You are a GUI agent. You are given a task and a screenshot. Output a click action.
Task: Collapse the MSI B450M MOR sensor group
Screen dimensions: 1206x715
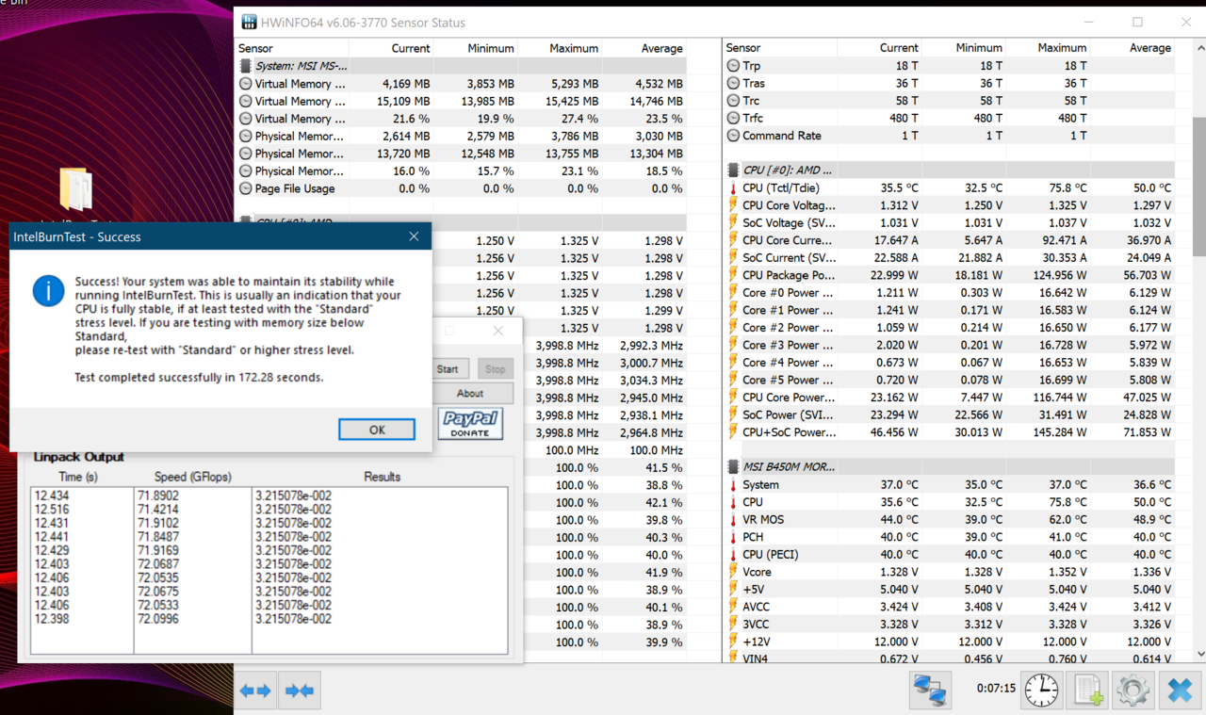click(950, 466)
